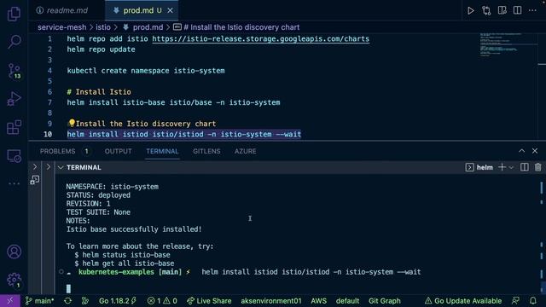This screenshot has height=307, width=546.
Task: Switch to the Output panel tab
Action: (x=118, y=151)
